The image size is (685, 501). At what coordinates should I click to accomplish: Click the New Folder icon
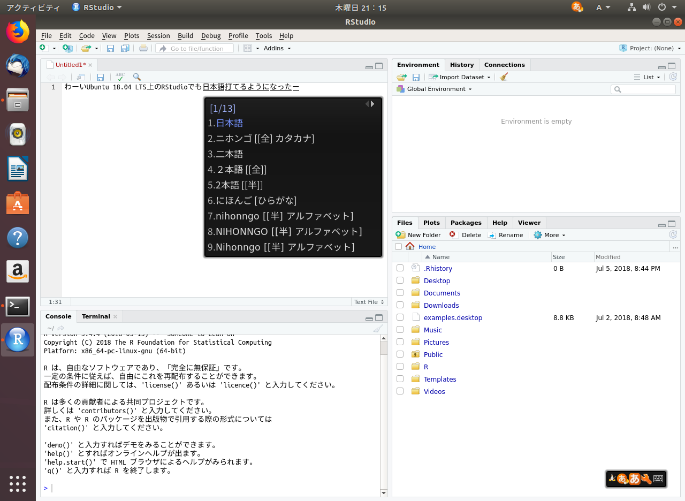[400, 235]
